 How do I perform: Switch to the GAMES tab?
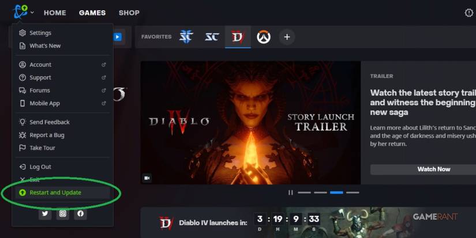pos(92,13)
